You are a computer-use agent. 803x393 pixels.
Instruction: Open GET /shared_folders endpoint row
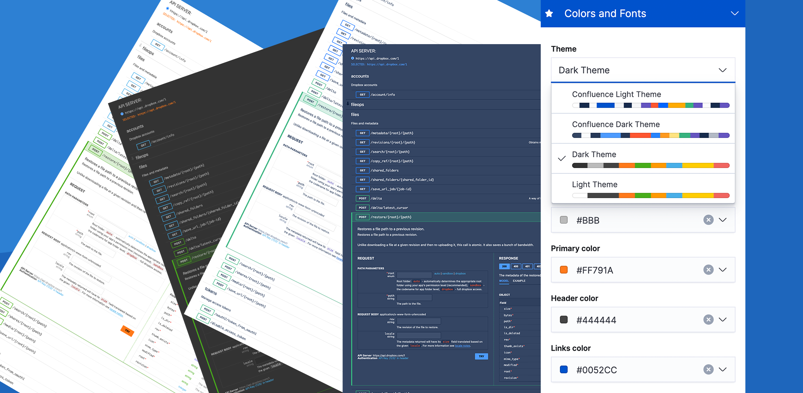(446, 170)
